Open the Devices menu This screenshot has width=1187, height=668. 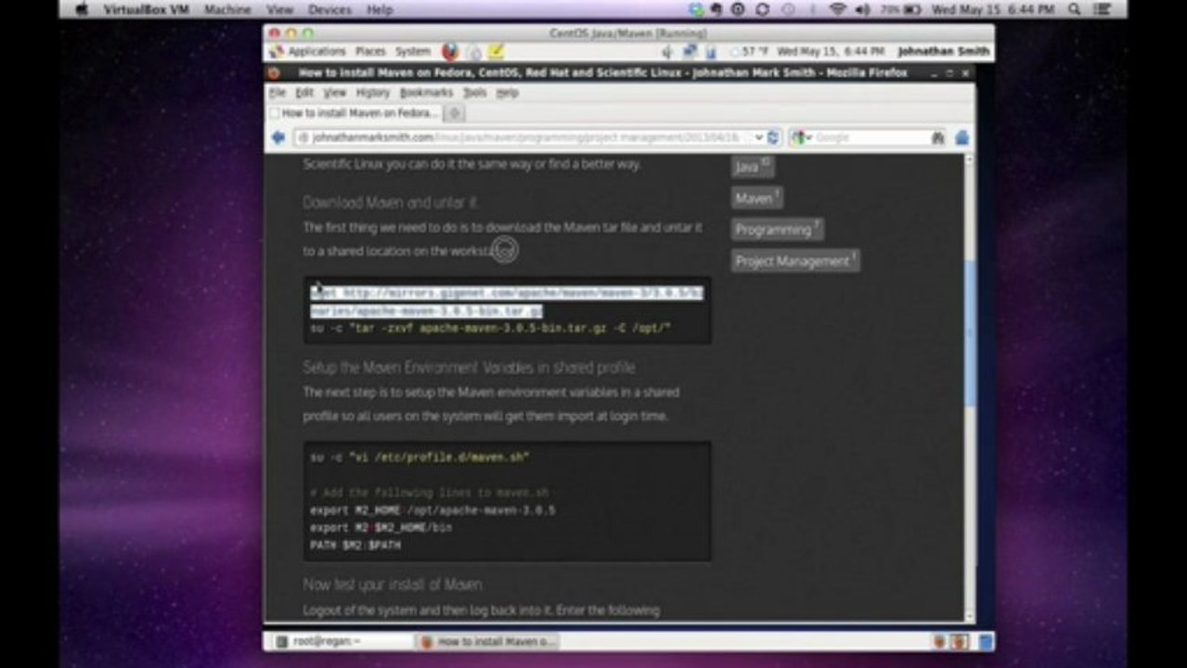(329, 9)
